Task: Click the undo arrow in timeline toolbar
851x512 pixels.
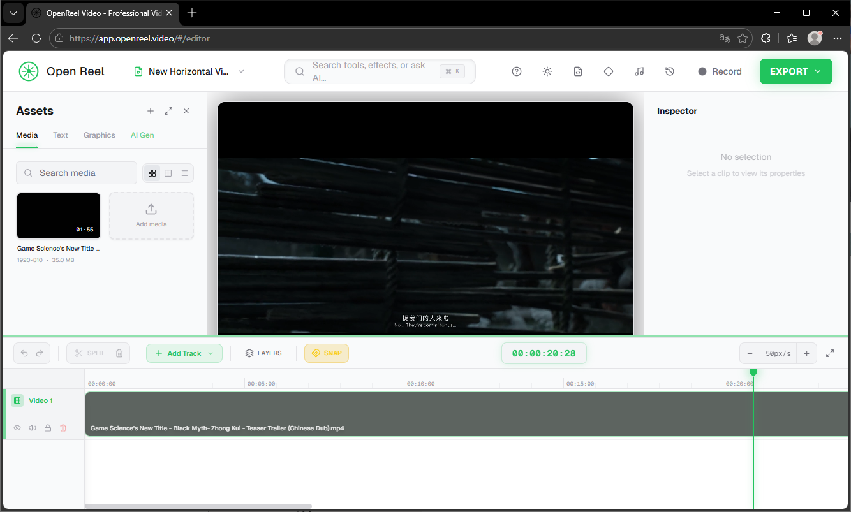Action: [x=24, y=353]
